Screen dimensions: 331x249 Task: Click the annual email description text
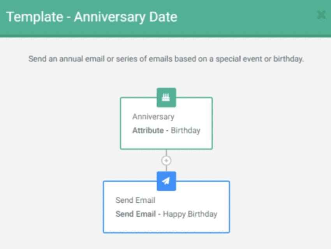pos(166,59)
